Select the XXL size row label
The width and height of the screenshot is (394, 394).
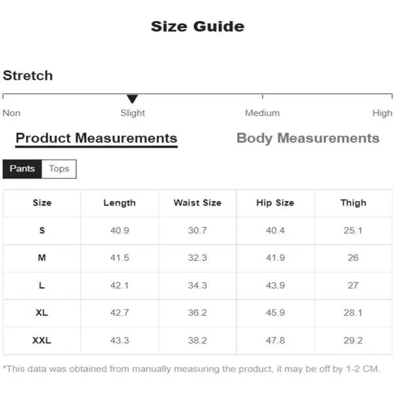42,340
